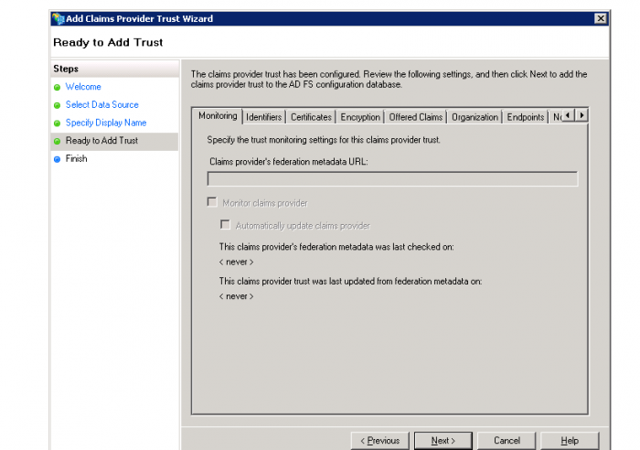
Task: Close the Add Claims Provider Trust Wizard
Action: click(x=600, y=18)
